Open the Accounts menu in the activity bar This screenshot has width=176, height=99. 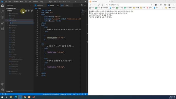[x=2, y=84]
